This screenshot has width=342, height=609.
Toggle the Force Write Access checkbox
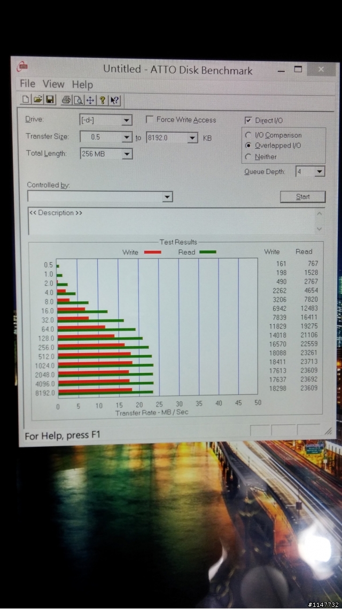coord(149,119)
